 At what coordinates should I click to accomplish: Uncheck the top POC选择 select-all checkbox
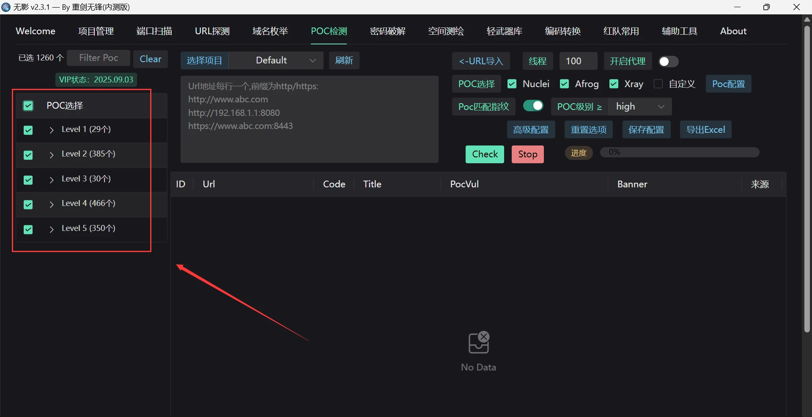(28, 106)
